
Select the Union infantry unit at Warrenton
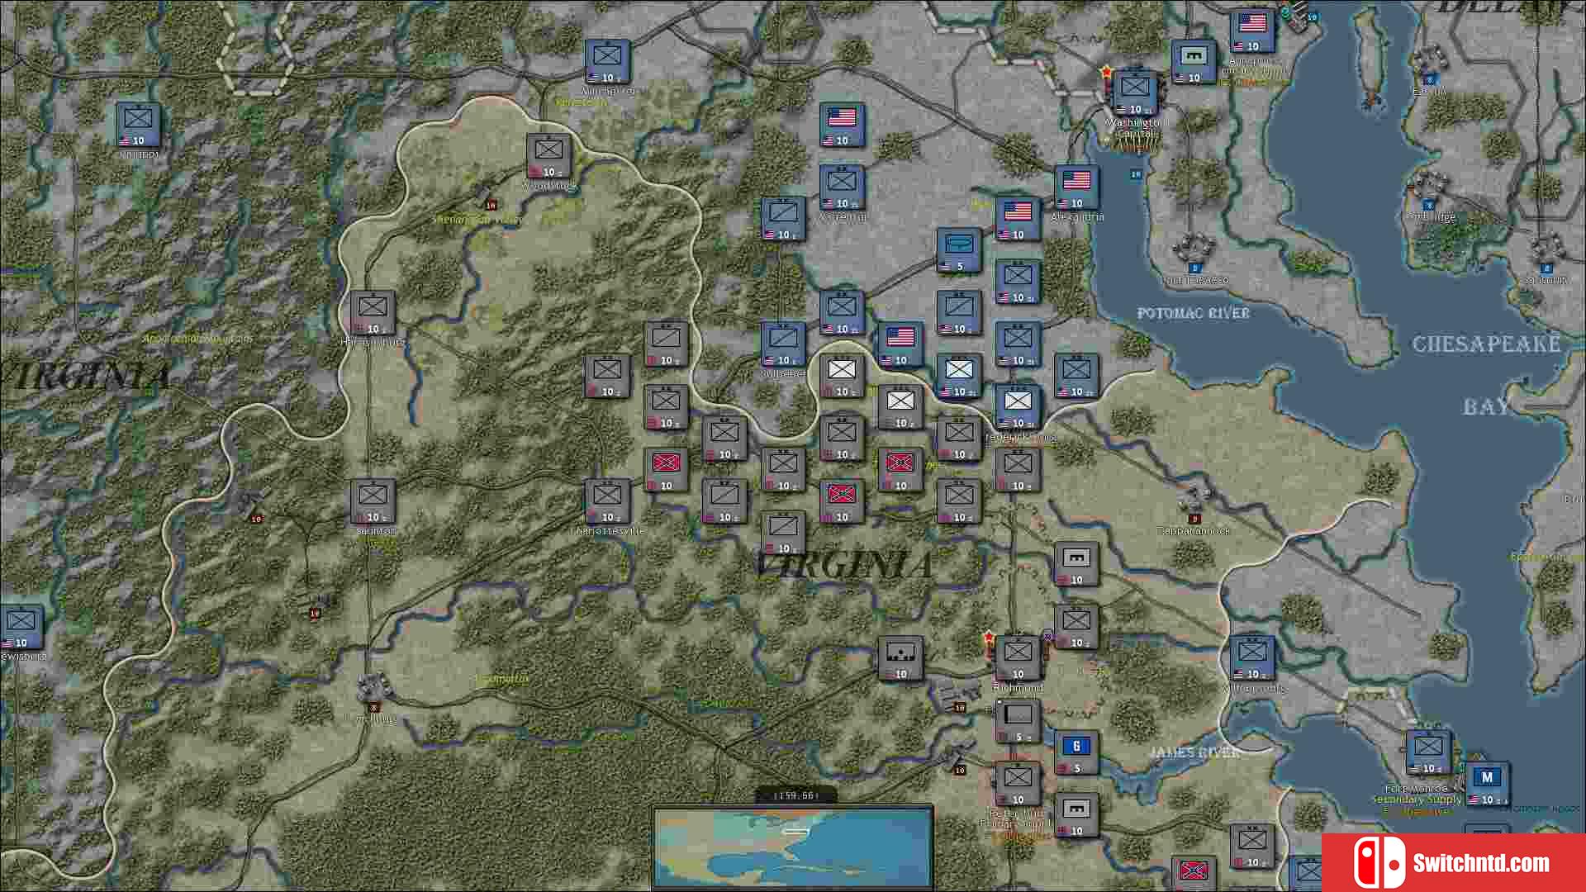coord(842,187)
